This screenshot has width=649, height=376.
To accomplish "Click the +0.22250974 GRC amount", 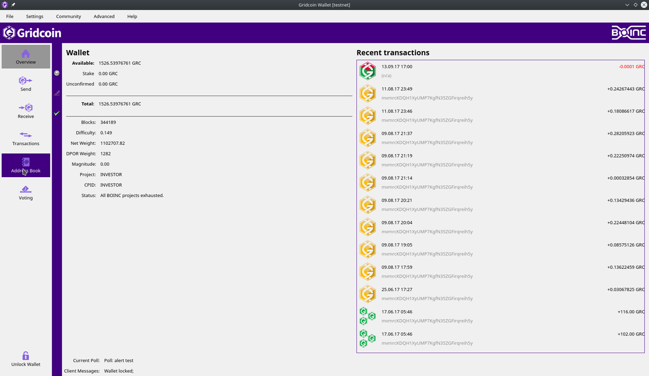I will (x=626, y=156).
